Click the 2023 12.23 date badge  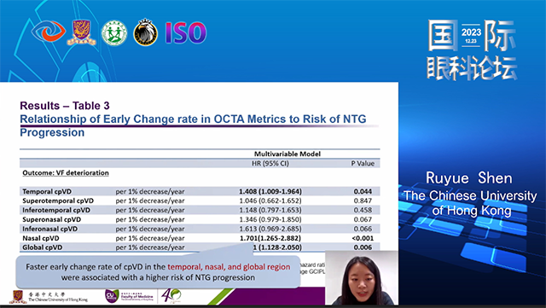pyautogui.click(x=471, y=34)
